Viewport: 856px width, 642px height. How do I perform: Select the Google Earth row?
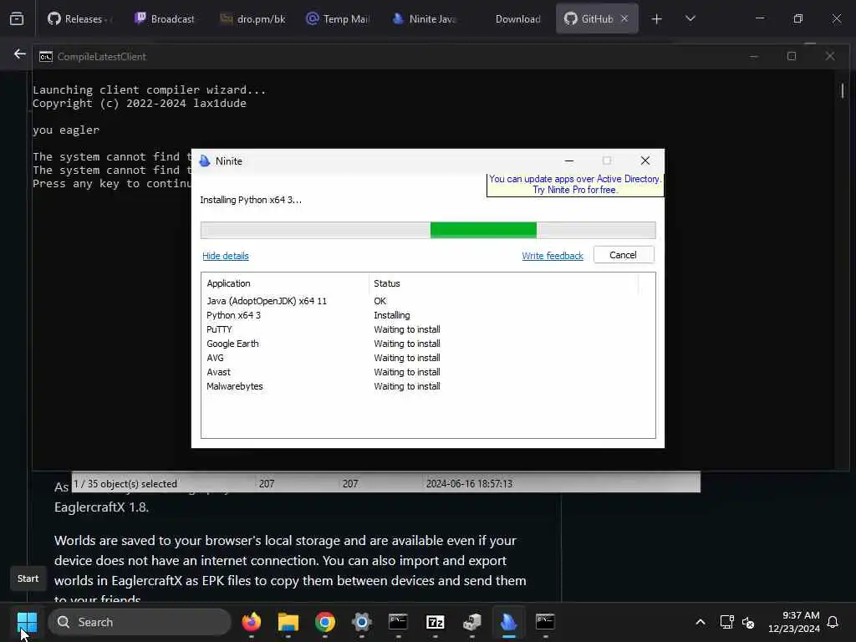tap(427, 344)
